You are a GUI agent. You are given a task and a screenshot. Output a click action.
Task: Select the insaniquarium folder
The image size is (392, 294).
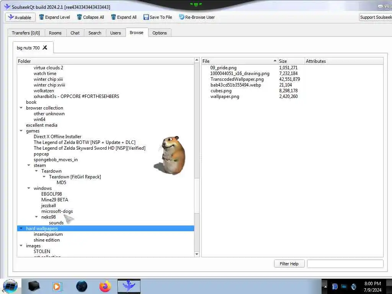click(x=48, y=234)
